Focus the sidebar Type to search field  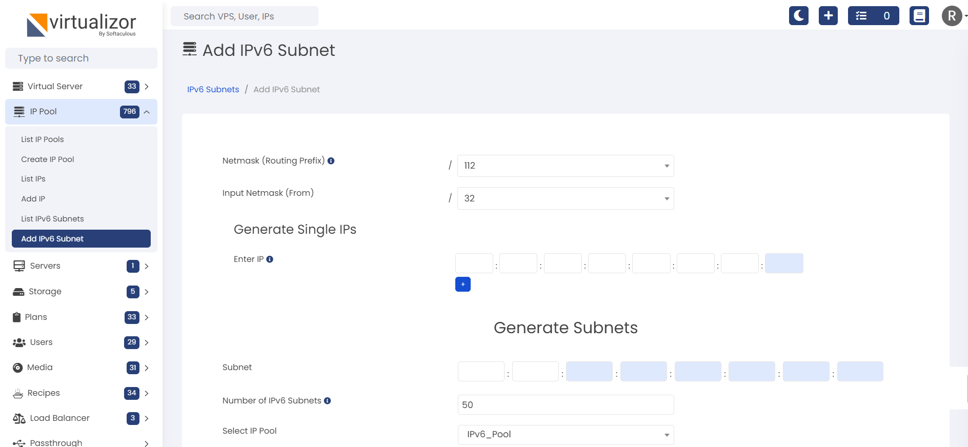pyautogui.click(x=81, y=58)
